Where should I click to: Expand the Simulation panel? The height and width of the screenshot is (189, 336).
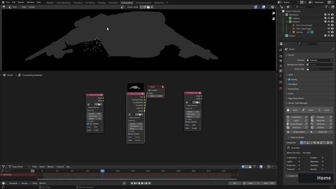[292, 84]
